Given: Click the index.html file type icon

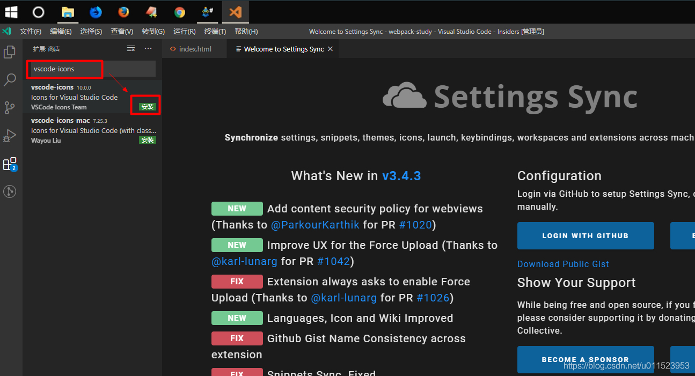Looking at the screenshot, I should [x=173, y=49].
